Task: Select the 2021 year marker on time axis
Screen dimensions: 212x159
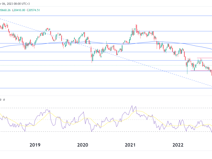Action: 130,145
